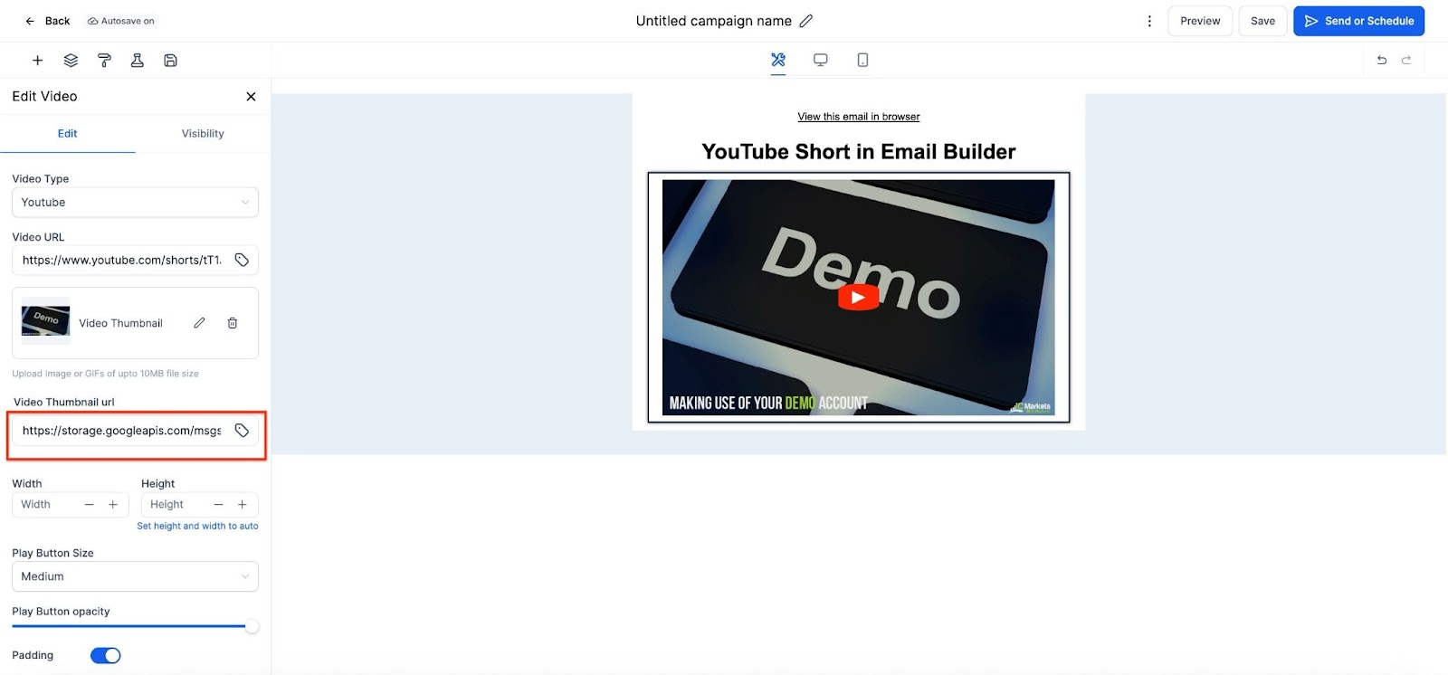This screenshot has width=1448, height=675.
Task: Open the three-dot more options menu
Action: point(1149,21)
